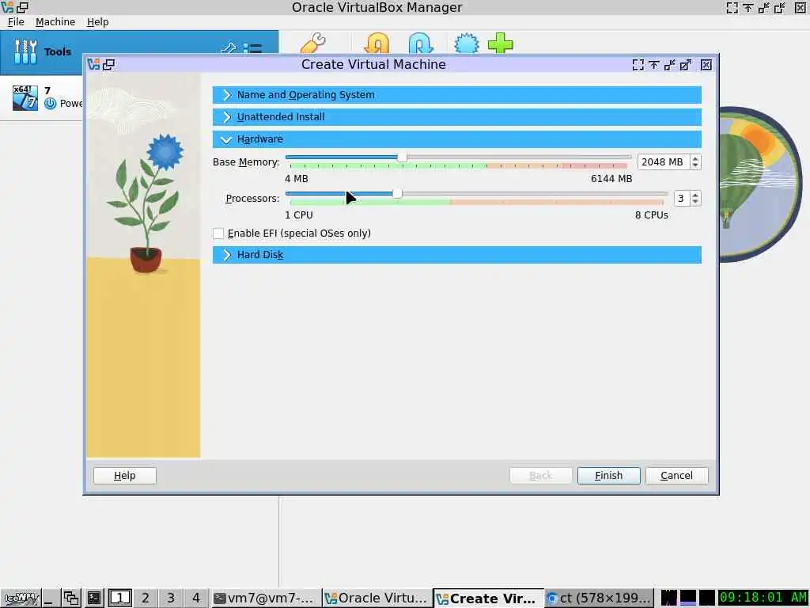Click the dialog's VirtualBox logo in title bar
Image resolution: width=810 pixels, height=608 pixels.
click(93, 64)
